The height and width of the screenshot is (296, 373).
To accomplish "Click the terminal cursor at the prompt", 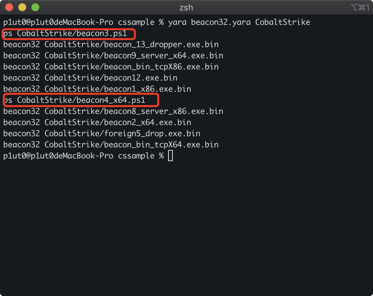I will point(170,156).
